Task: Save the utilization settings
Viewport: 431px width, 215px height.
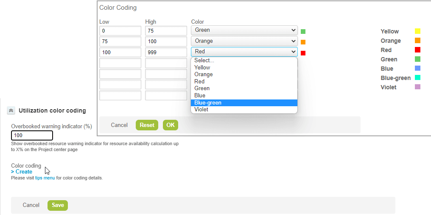Action: click(58, 205)
